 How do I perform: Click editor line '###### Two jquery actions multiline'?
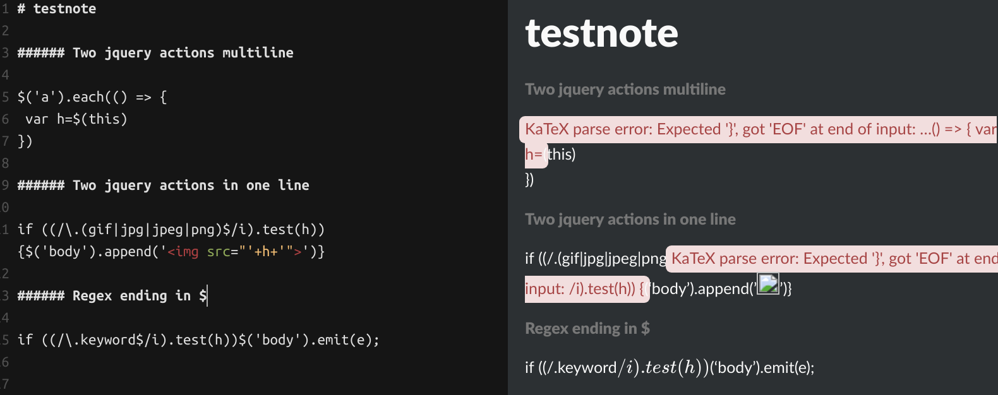pos(155,53)
